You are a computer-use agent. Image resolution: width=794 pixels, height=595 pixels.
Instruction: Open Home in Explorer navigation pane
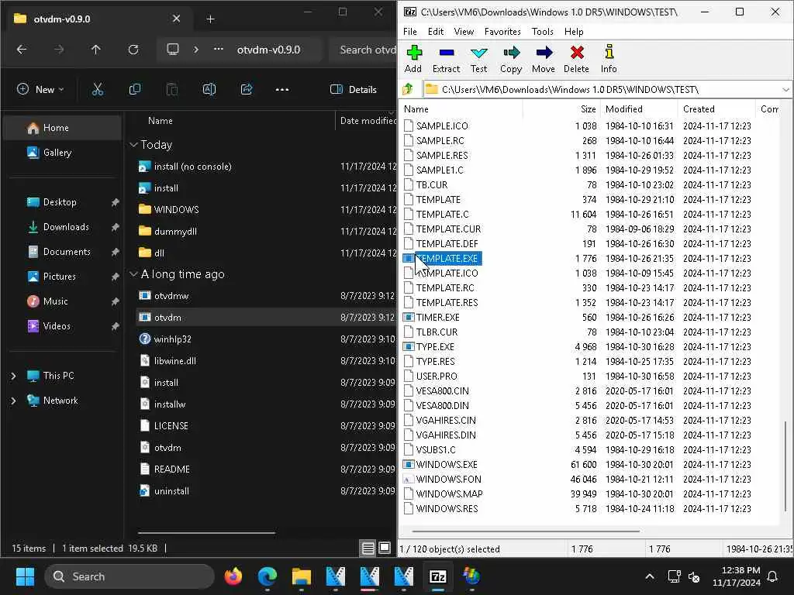click(x=62, y=128)
